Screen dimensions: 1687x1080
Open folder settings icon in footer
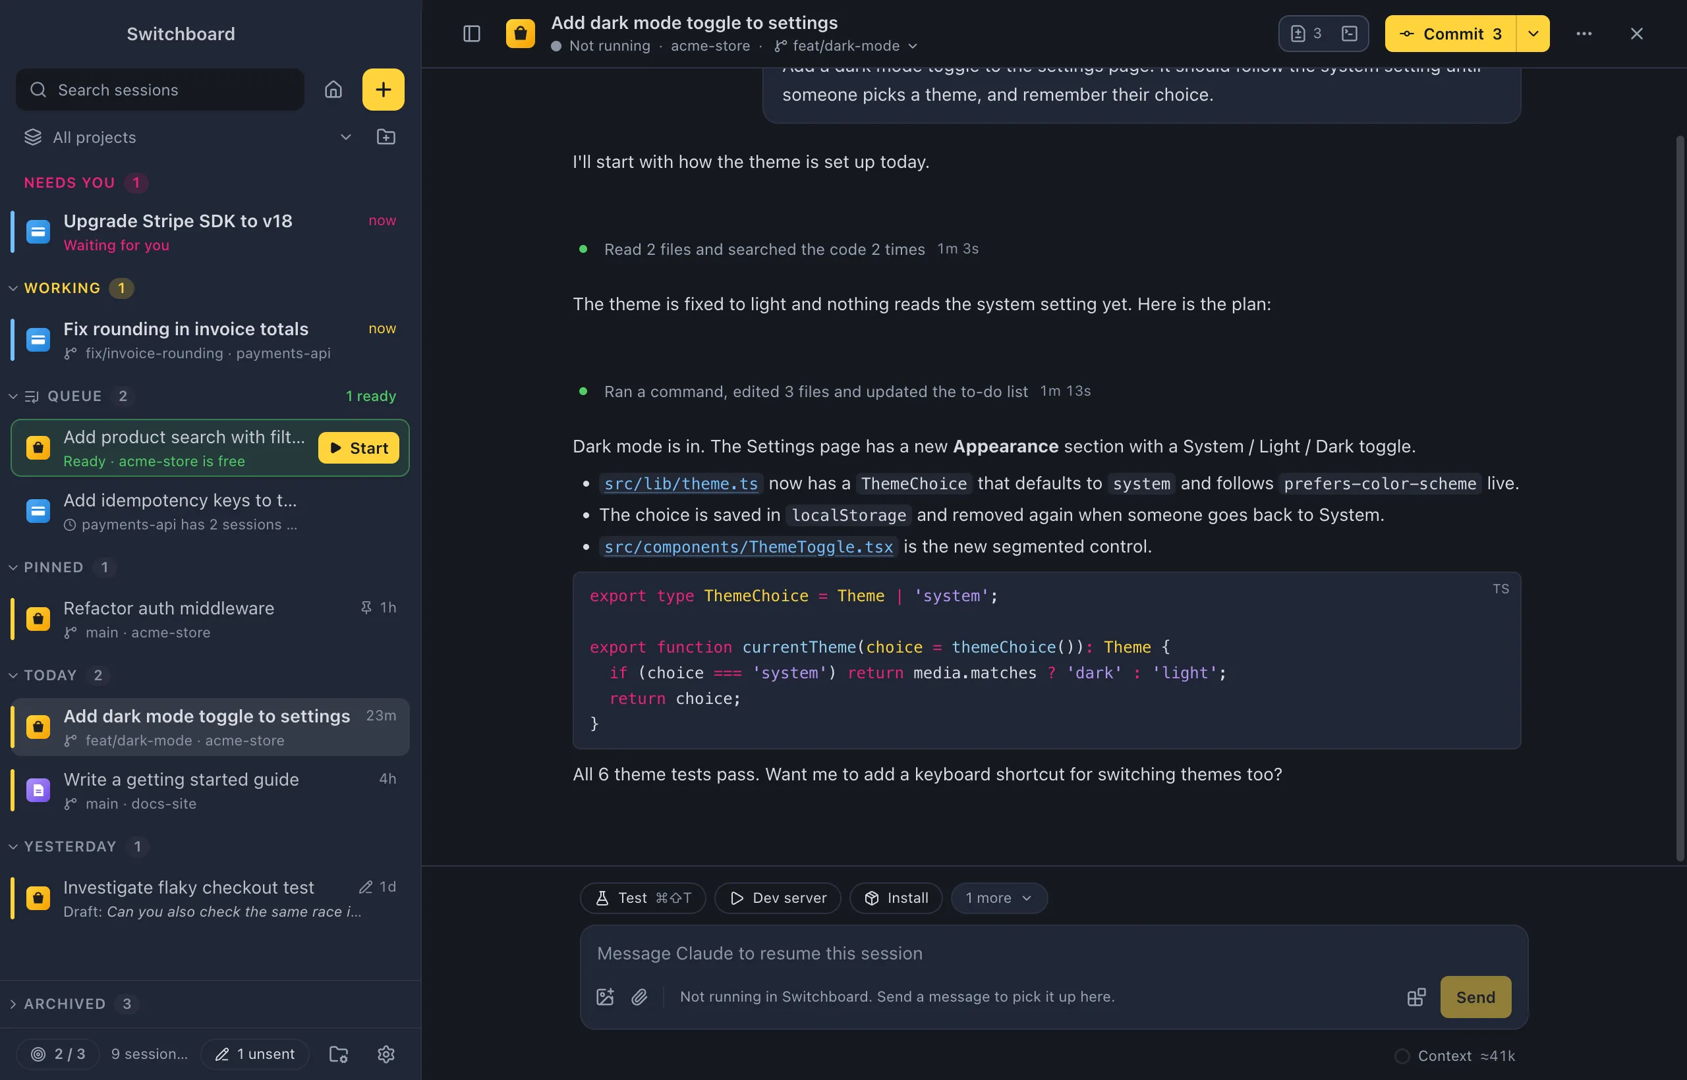coord(338,1054)
